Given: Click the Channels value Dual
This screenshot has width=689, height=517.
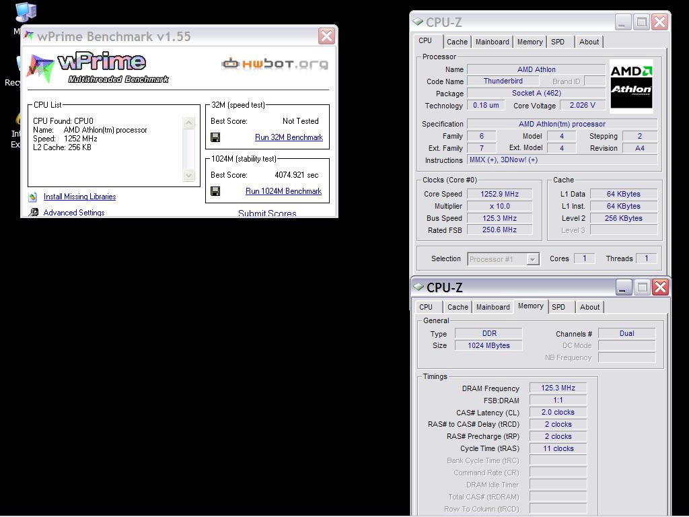Looking at the screenshot, I should click(x=626, y=333).
